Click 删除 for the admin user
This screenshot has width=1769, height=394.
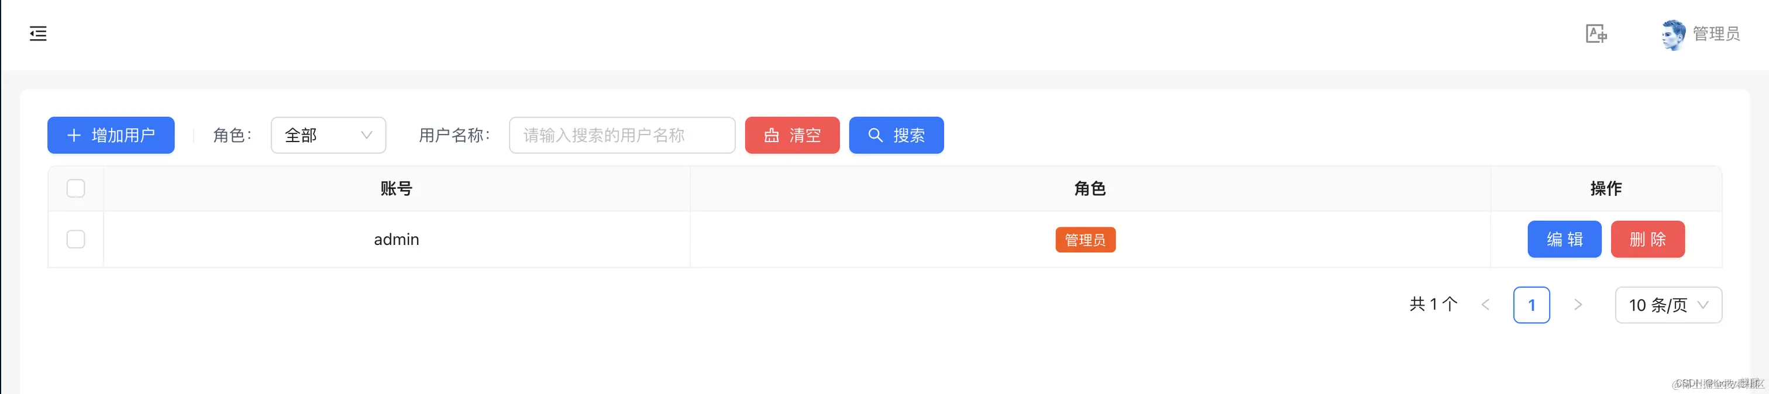point(1647,239)
